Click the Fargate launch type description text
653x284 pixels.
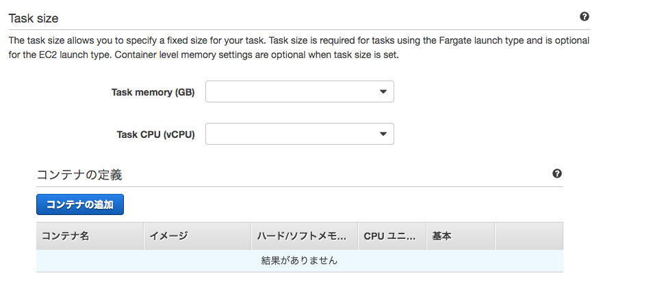pos(299,41)
